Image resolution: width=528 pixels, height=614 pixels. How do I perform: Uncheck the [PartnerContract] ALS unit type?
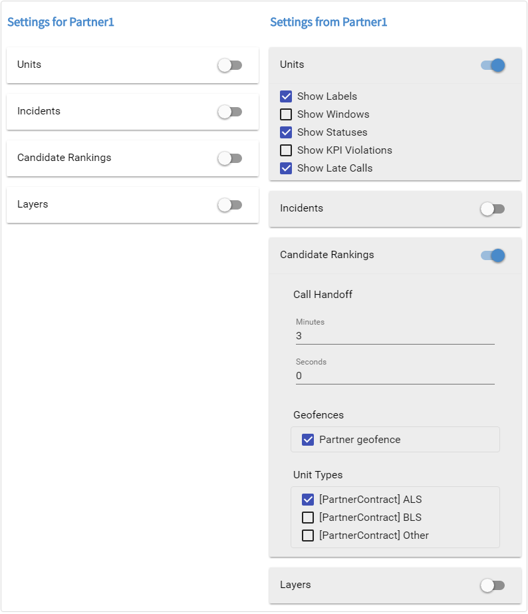tap(308, 500)
